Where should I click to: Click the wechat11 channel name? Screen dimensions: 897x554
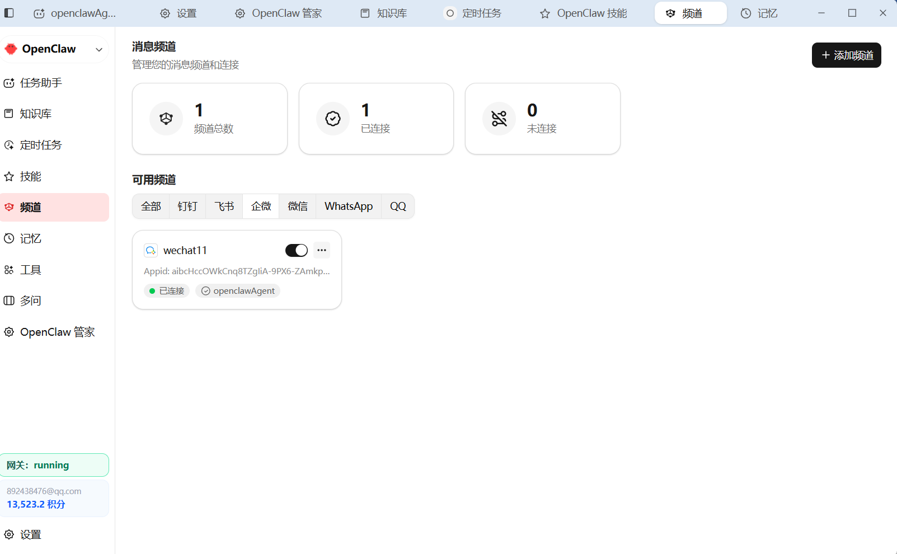(x=185, y=251)
